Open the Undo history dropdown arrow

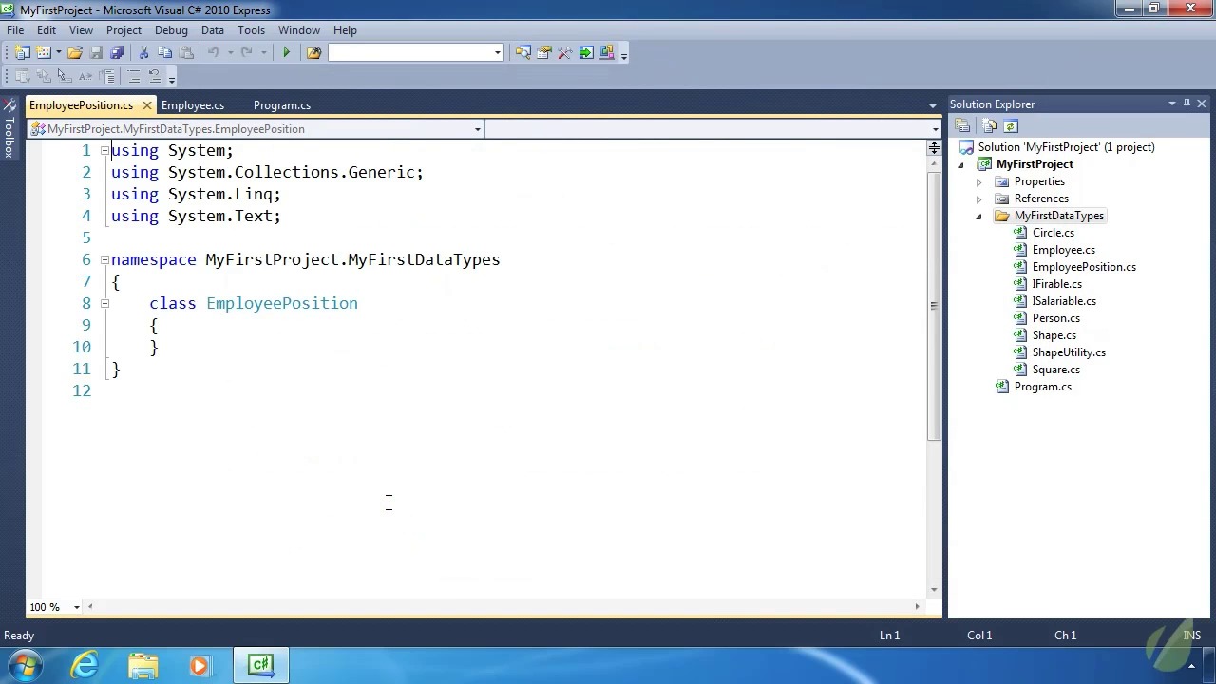(229, 53)
